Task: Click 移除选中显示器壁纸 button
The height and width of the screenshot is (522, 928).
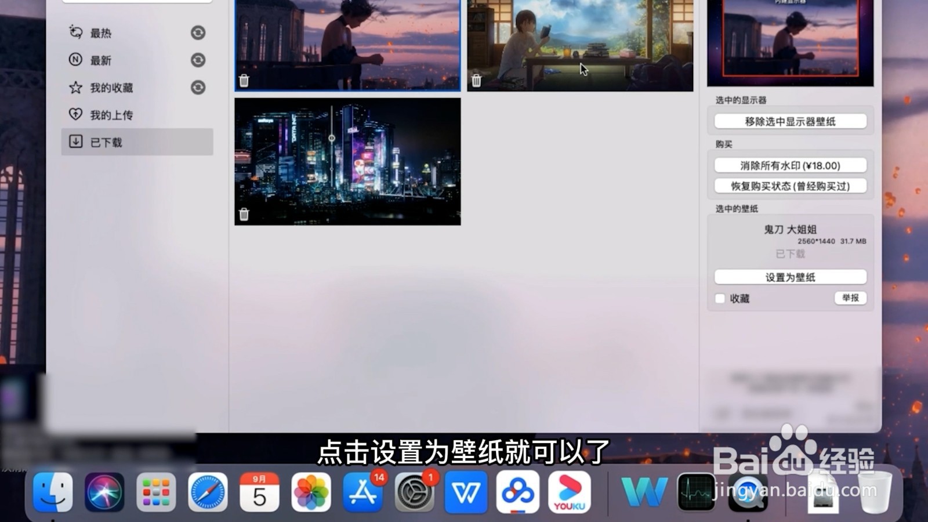Action: pos(791,121)
